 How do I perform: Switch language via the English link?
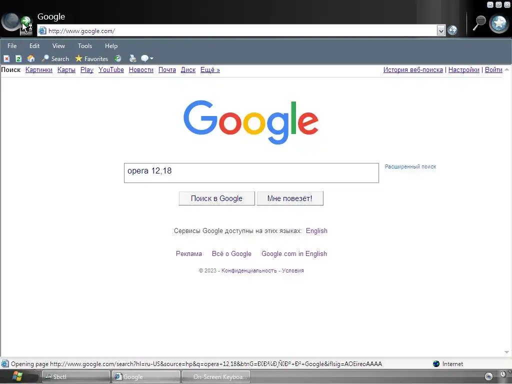(x=316, y=231)
